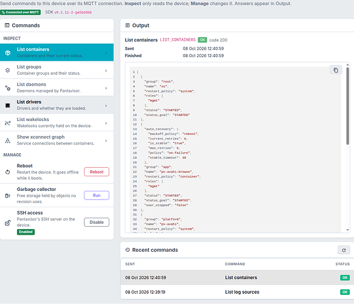Image resolution: width=354 pixels, height=304 pixels.
Task: Select the Show xconnect graph command
Action: (x=56, y=140)
